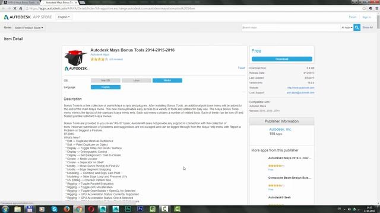Open the Autodesk Apps publisher link under title
This screenshot has width=380, height=213.
(100, 54)
